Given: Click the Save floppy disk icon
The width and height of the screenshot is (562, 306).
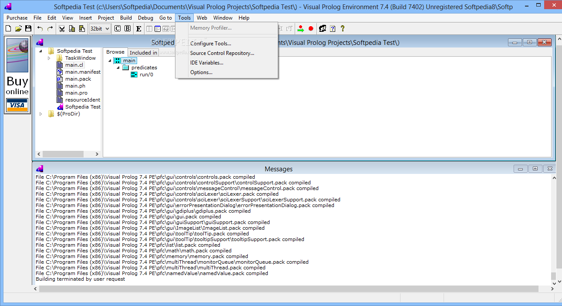Looking at the screenshot, I should click(x=28, y=29).
